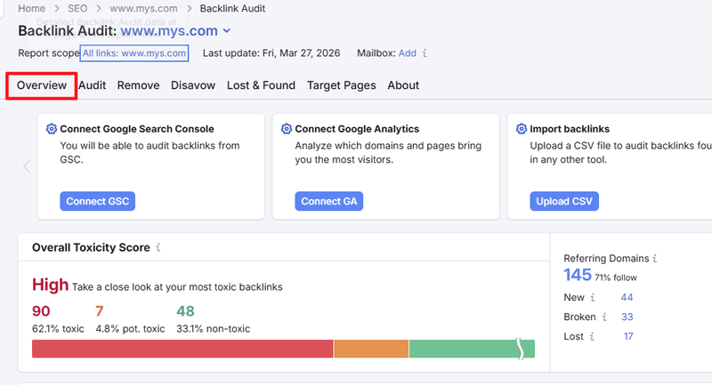Click the left carousel arrow of cards

tap(27, 166)
